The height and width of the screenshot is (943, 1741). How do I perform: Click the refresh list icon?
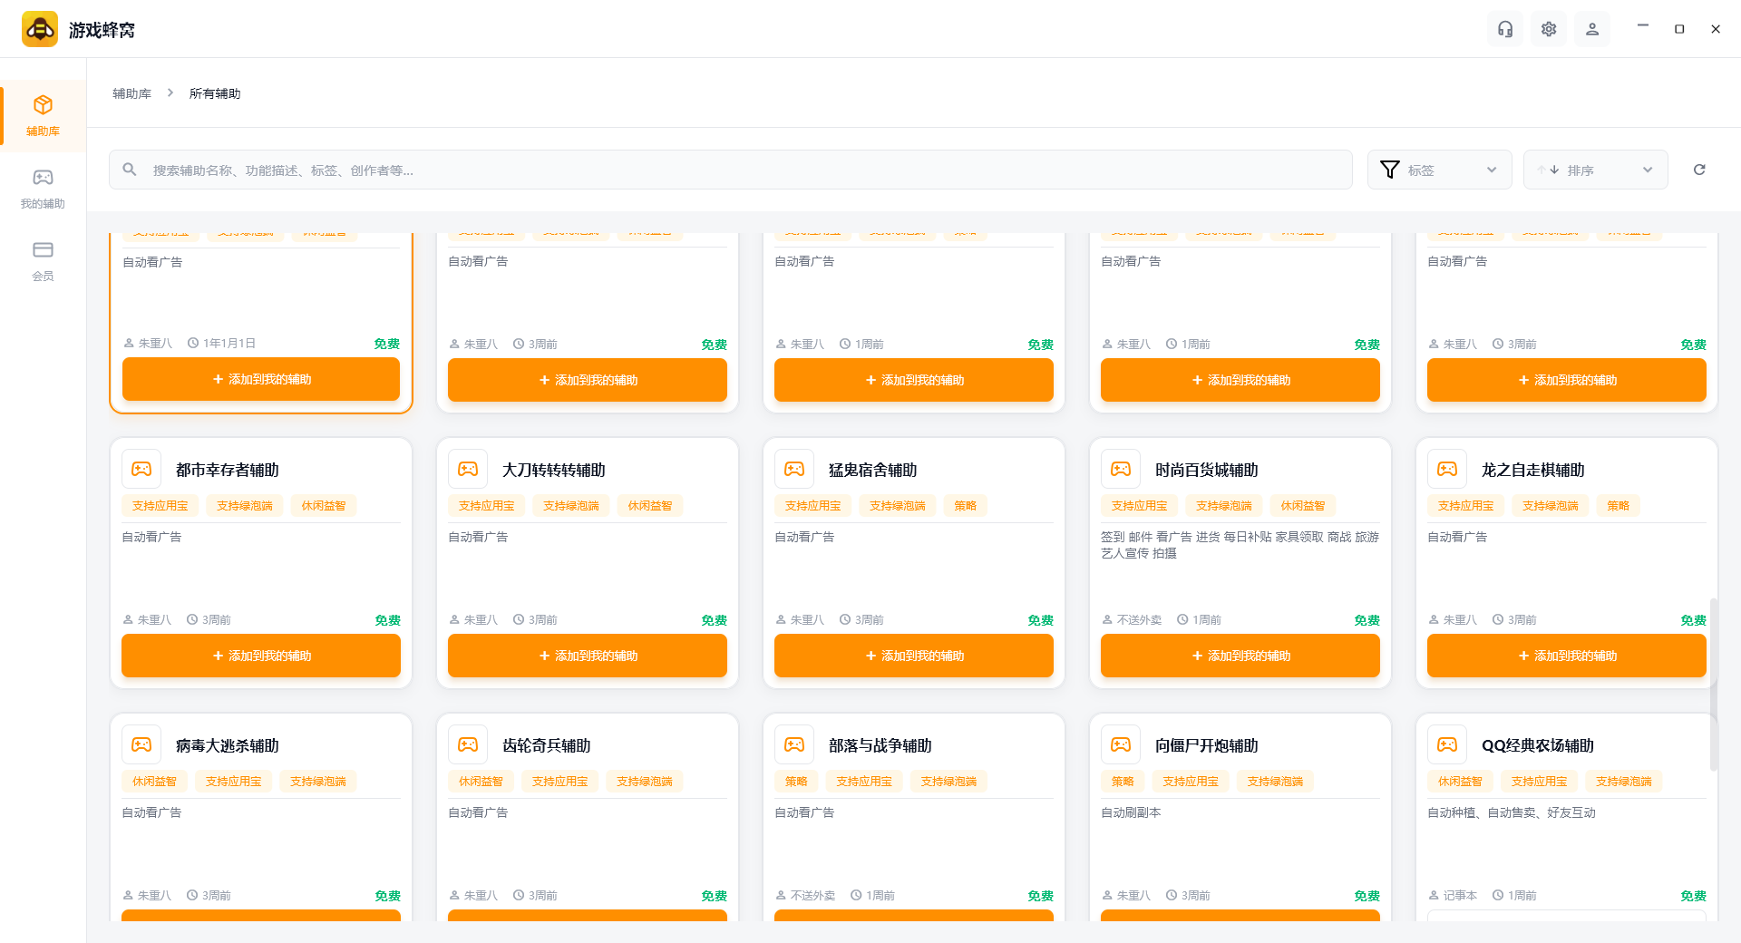1699,170
